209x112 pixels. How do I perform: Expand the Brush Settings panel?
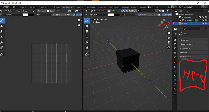pyautogui.click(x=193, y=44)
